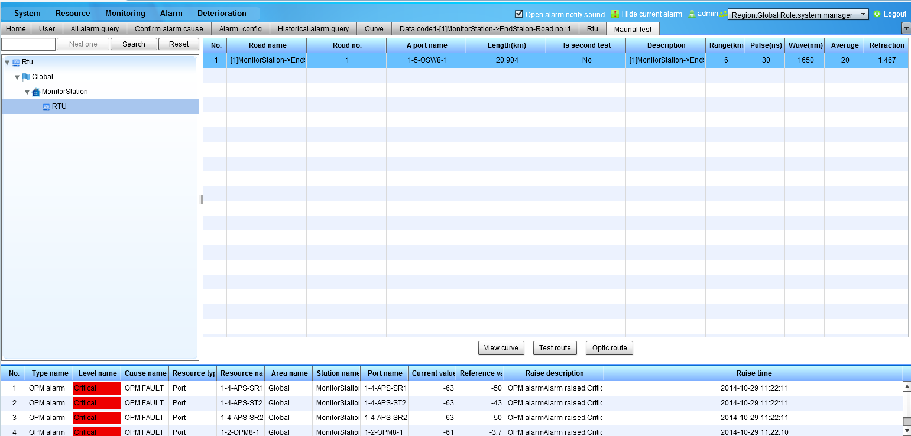The height and width of the screenshot is (436, 911).
Task: Open the Alarm menu
Action: tap(171, 13)
